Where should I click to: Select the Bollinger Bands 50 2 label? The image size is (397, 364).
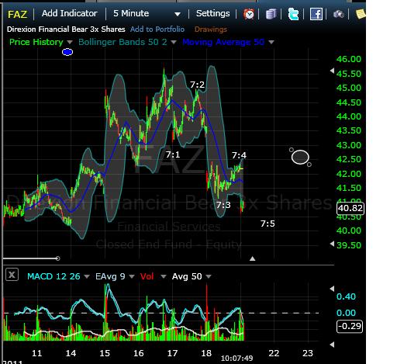[123, 42]
